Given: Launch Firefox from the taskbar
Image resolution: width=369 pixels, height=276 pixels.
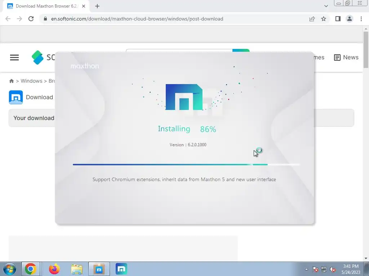Looking at the screenshot, I should [x=54, y=269].
